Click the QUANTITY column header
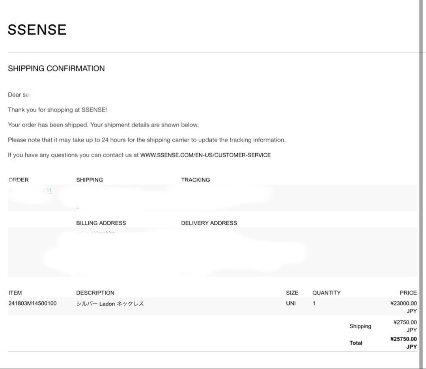 coord(326,293)
